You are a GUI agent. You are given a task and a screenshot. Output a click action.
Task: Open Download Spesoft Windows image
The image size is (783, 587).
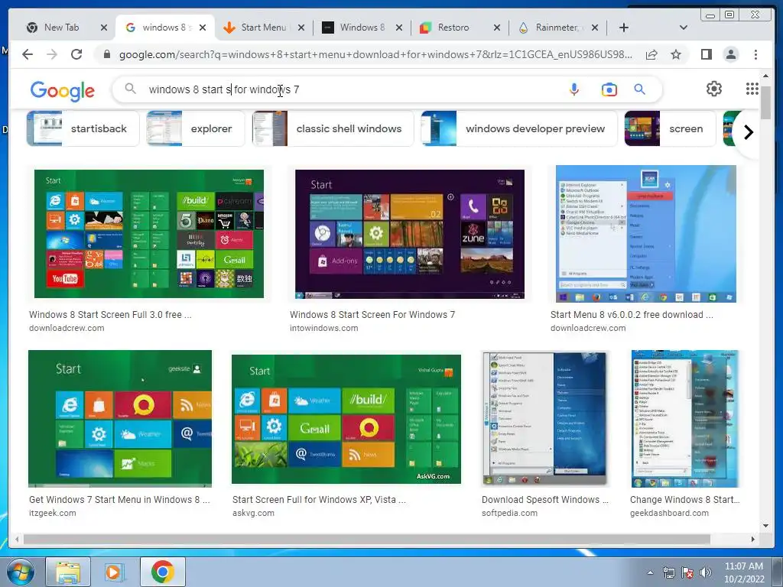545,419
